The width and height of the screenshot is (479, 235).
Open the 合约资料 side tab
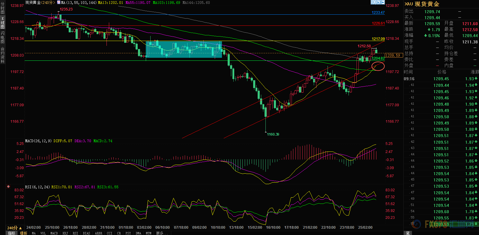[x=2, y=55]
